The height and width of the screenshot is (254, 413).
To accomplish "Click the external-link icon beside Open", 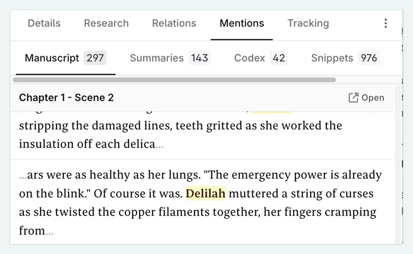I will point(353,98).
